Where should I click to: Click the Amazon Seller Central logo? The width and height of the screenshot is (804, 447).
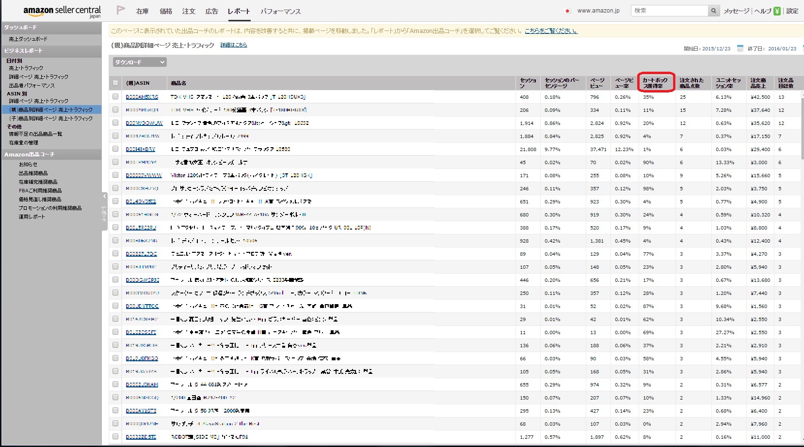(x=62, y=11)
